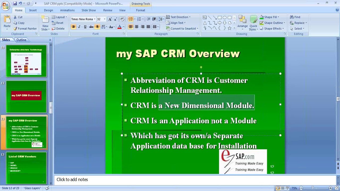This screenshot has width=340, height=191.
Task: Align text left
Action: click(x=131, y=27)
